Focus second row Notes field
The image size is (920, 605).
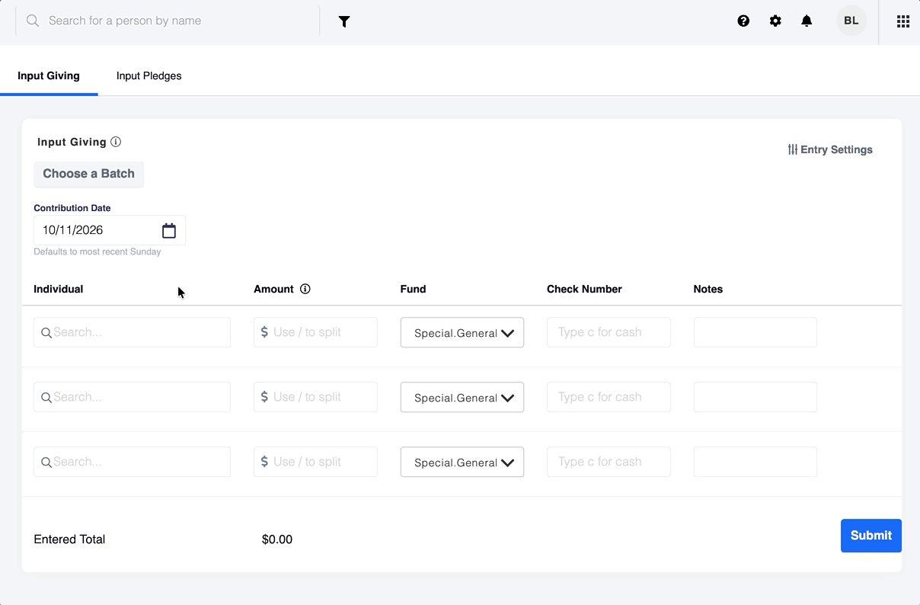coord(755,397)
